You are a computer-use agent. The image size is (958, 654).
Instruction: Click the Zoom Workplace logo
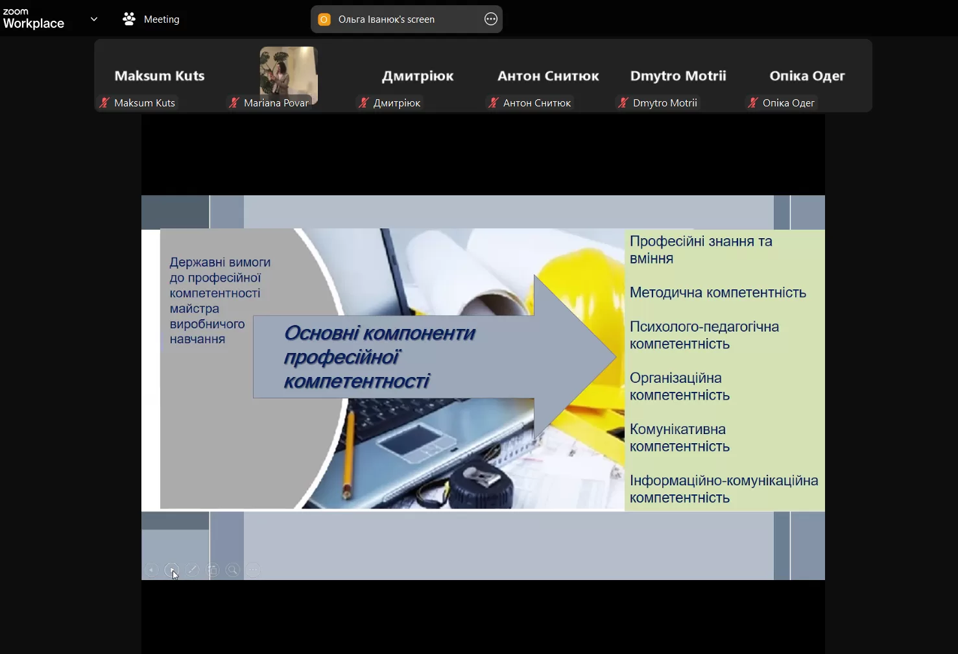tap(34, 19)
